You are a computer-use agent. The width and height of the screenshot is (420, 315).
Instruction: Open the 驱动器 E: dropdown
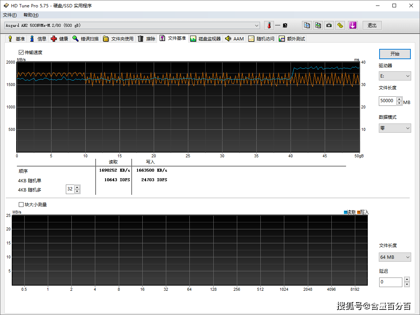point(395,76)
